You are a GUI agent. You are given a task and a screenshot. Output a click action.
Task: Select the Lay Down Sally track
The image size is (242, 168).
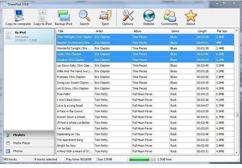tap(145, 66)
